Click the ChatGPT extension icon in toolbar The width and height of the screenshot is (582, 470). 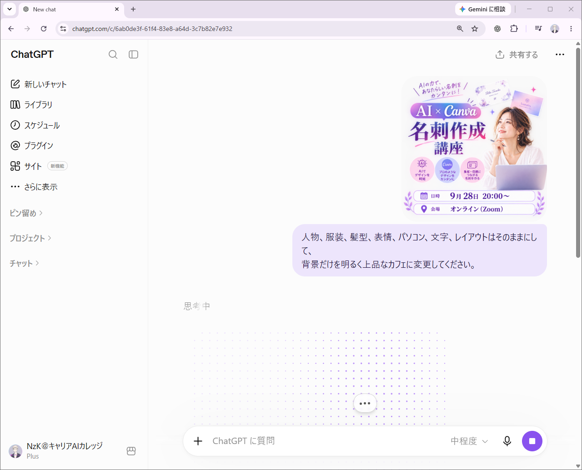pos(497,29)
